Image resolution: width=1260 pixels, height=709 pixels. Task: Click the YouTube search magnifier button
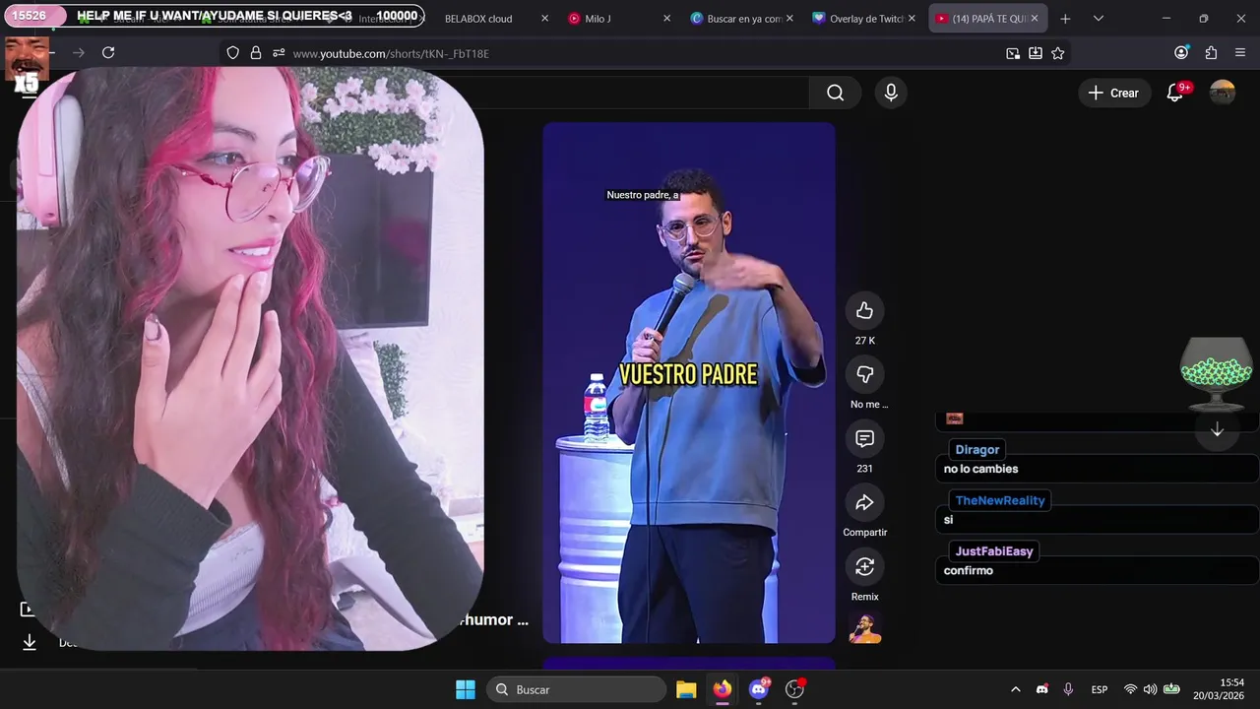835,93
